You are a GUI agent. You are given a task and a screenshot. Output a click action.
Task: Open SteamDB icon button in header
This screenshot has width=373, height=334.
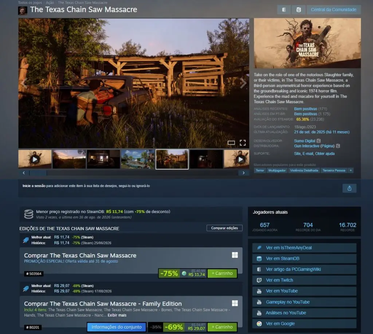coord(299,10)
